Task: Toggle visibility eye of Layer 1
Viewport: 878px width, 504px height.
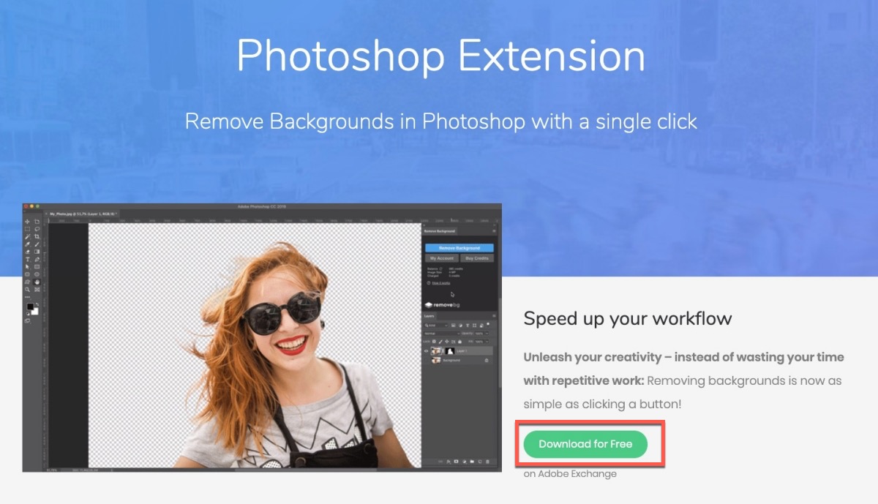Action: [426, 351]
